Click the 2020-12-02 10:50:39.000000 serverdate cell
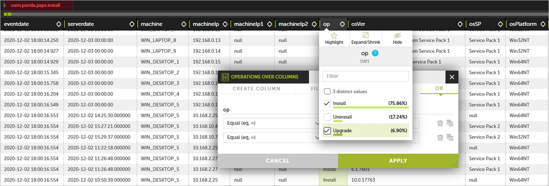The height and width of the screenshot is (186, 549). (99, 180)
